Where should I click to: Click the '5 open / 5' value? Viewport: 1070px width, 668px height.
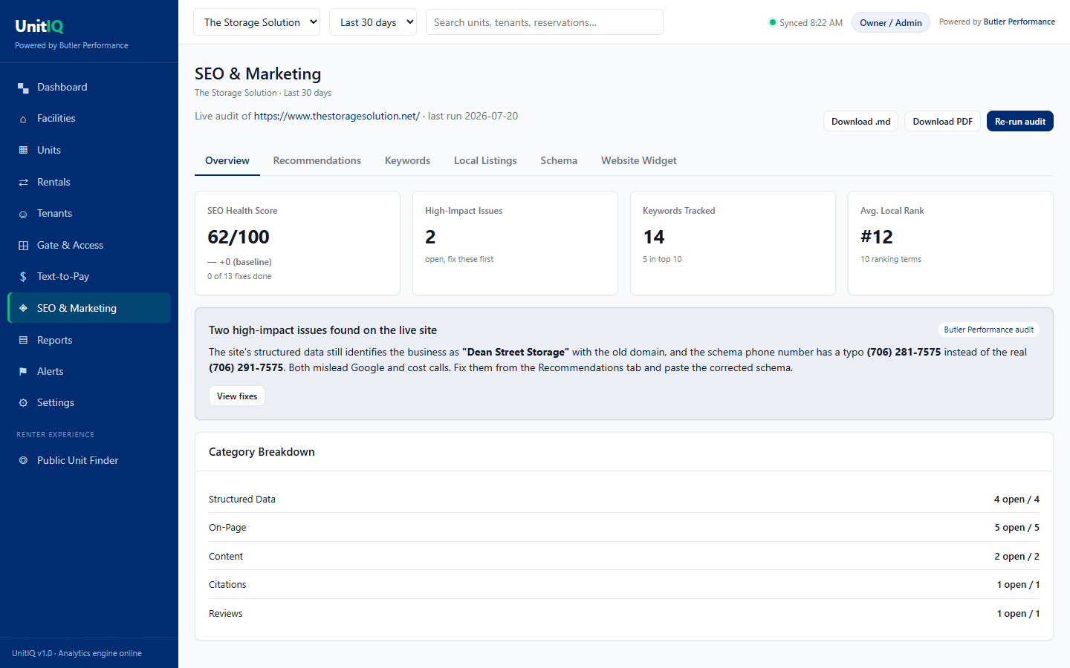(1016, 527)
